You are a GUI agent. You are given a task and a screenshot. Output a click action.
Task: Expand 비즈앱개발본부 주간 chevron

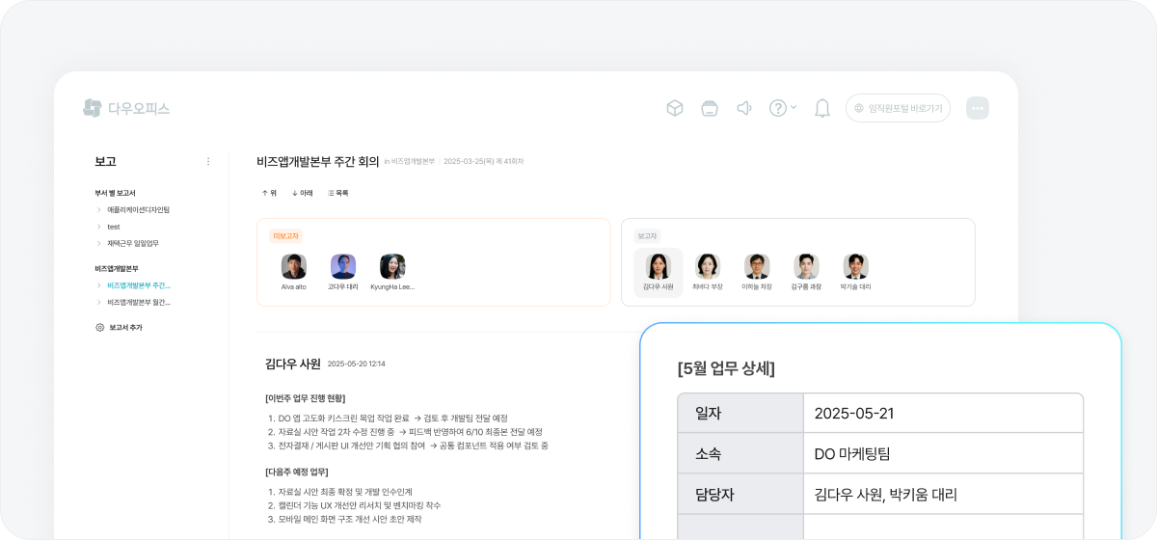click(x=98, y=285)
